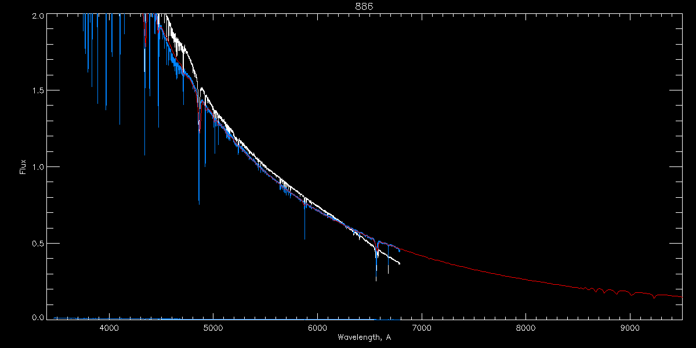Click the 4000 tick label on x-axis
This screenshot has height=348, width=696.
(109, 328)
